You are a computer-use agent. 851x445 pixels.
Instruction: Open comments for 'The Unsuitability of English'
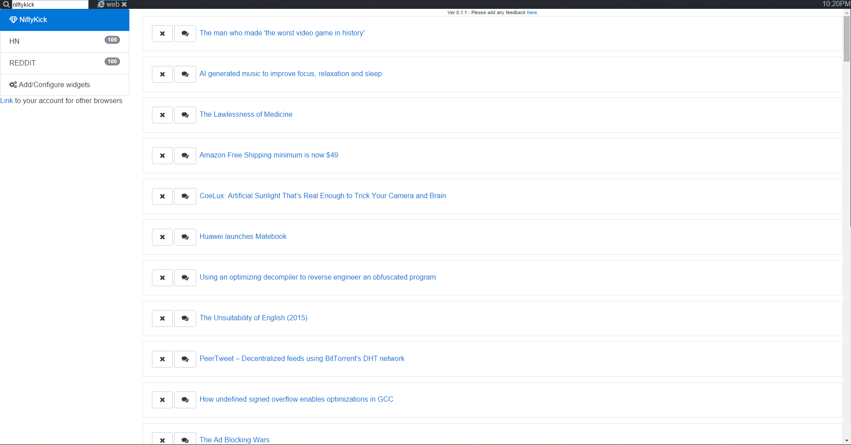[185, 318]
